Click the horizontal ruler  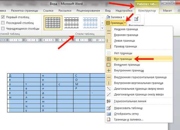tap(52, 40)
